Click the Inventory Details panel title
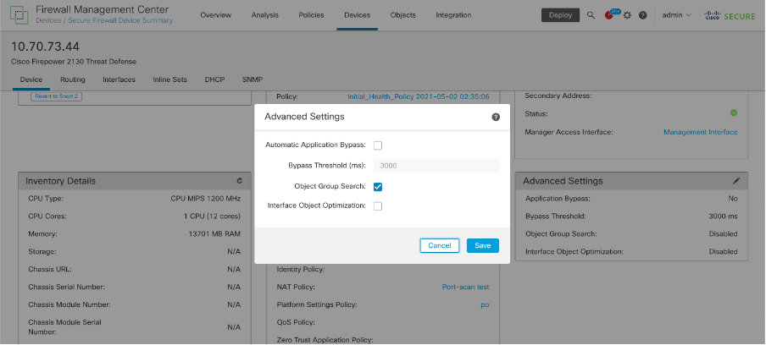Viewport: 766px width, 345px height. point(60,181)
